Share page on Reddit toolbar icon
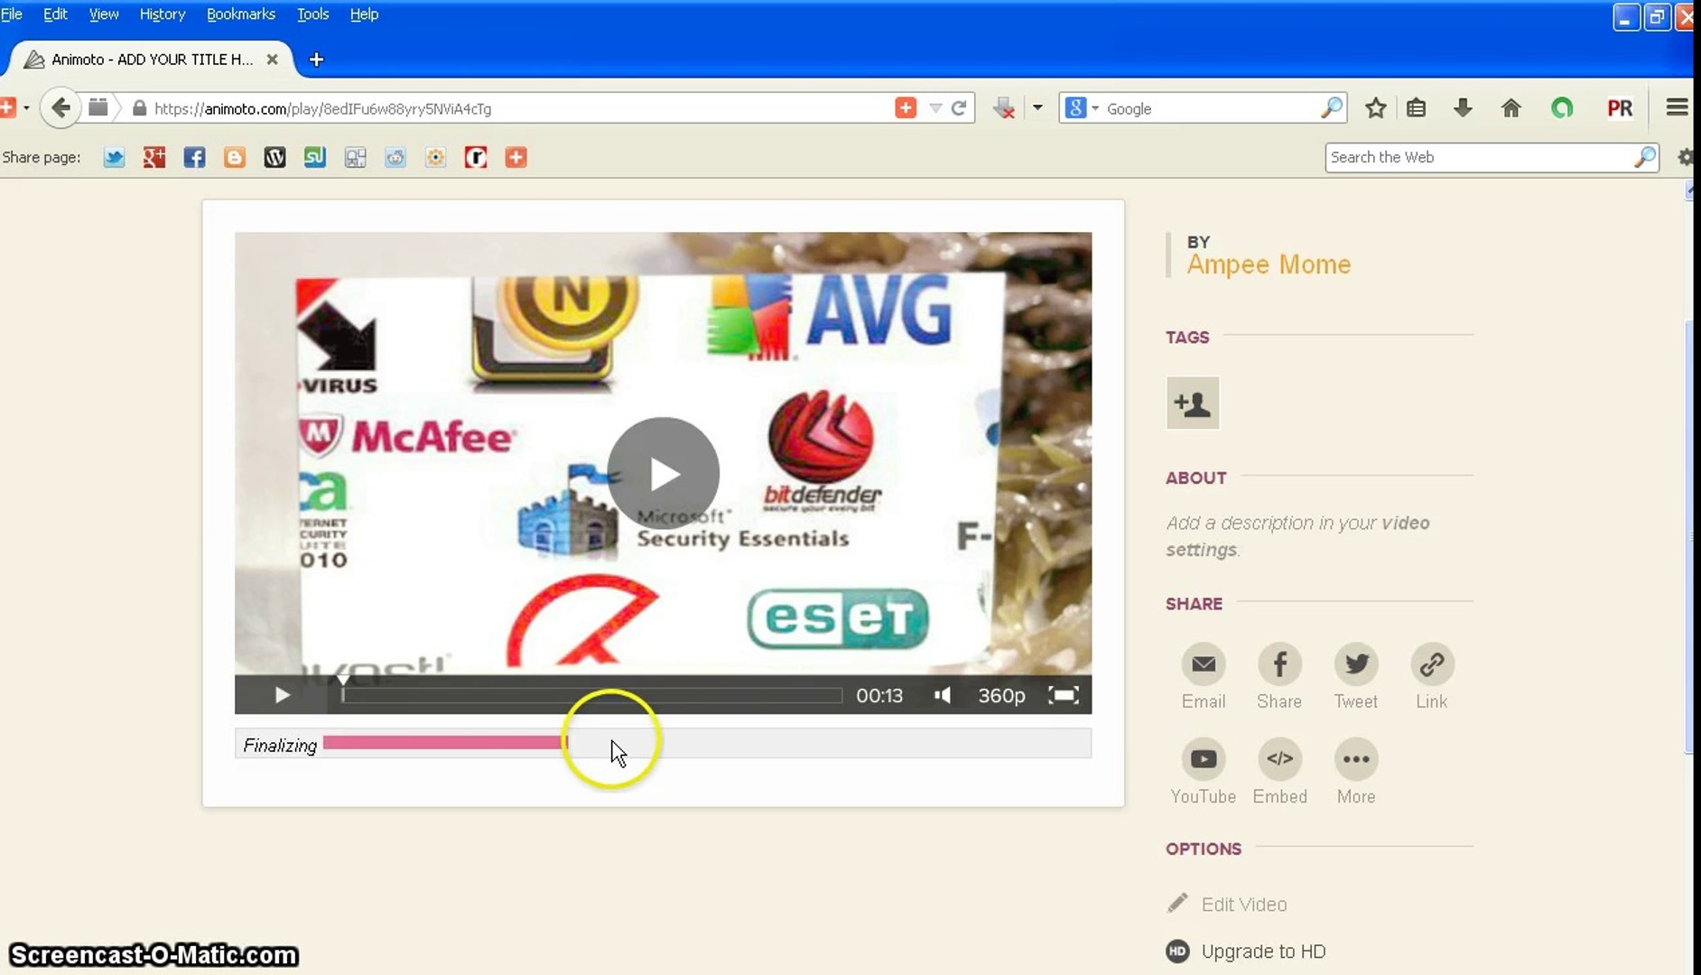Image resolution: width=1701 pixels, height=975 pixels. coord(395,158)
